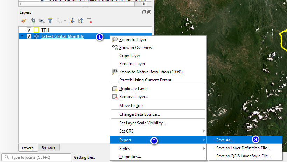Collapse Latest Global Monthly layer tree

pyautogui.click(x=22, y=36)
